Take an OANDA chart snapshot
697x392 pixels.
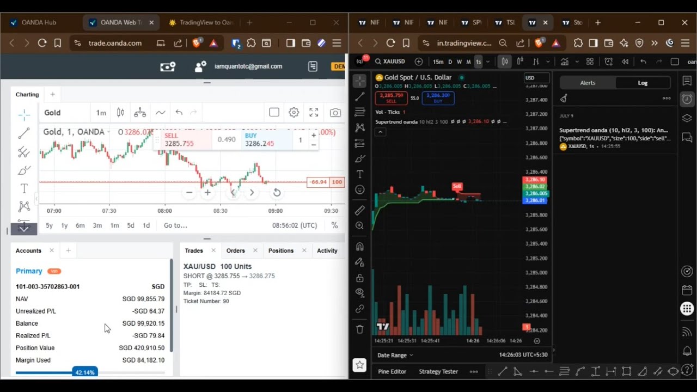[x=335, y=113]
